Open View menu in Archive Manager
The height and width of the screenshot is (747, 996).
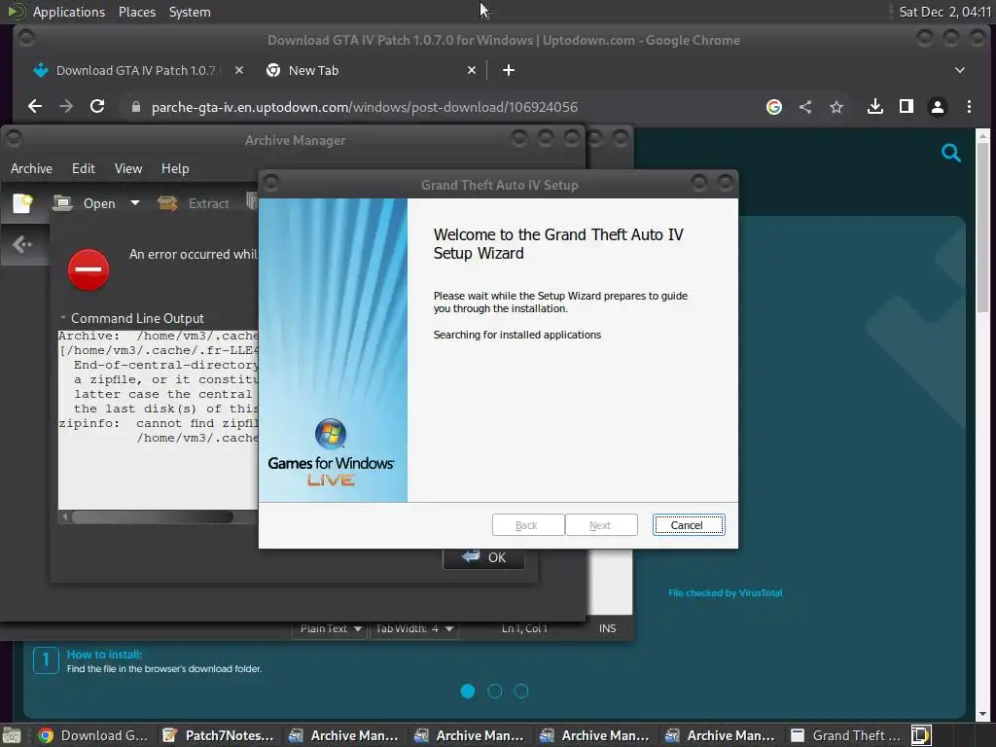click(x=128, y=168)
